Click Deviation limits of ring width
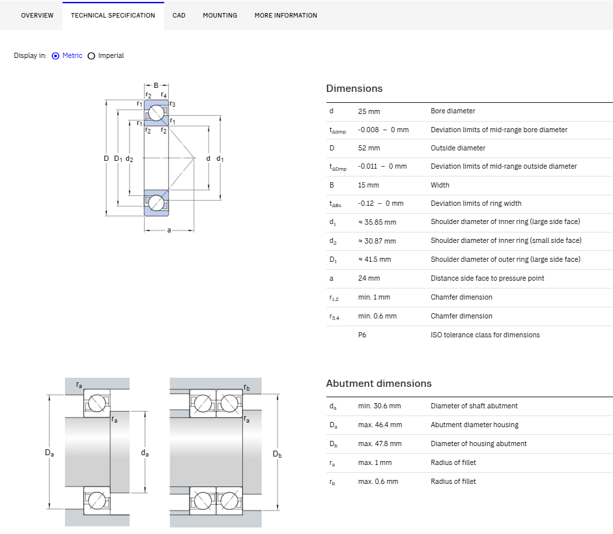Screen dimensions: 613x534 (x=476, y=204)
